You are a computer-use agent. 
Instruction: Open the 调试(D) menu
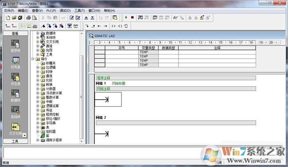(x=65, y=11)
